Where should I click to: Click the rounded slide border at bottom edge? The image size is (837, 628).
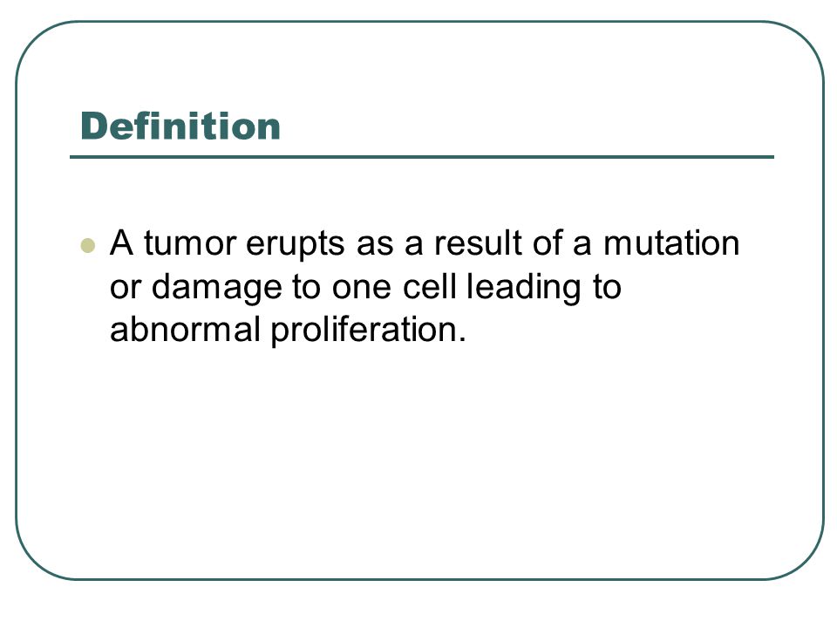pyautogui.click(x=419, y=579)
